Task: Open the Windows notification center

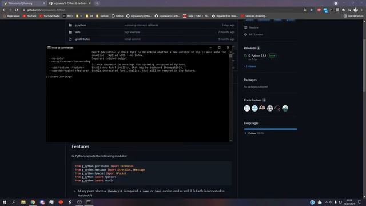Action: (360, 202)
